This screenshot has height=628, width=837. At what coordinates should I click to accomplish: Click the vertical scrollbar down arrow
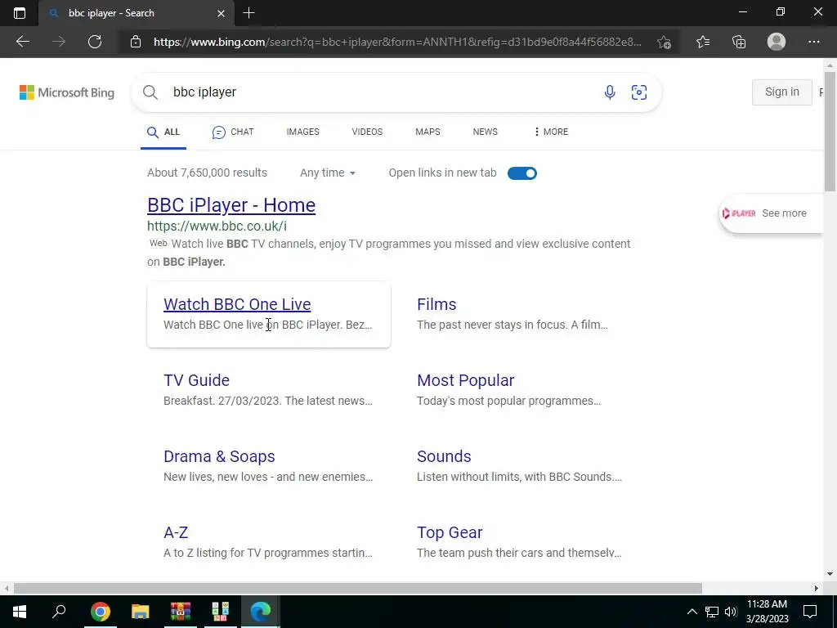click(830, 575)
